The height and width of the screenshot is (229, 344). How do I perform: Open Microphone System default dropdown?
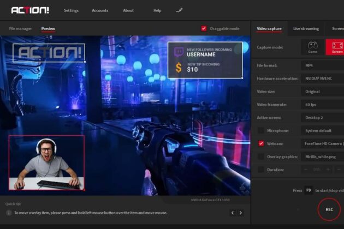[323, 131]
